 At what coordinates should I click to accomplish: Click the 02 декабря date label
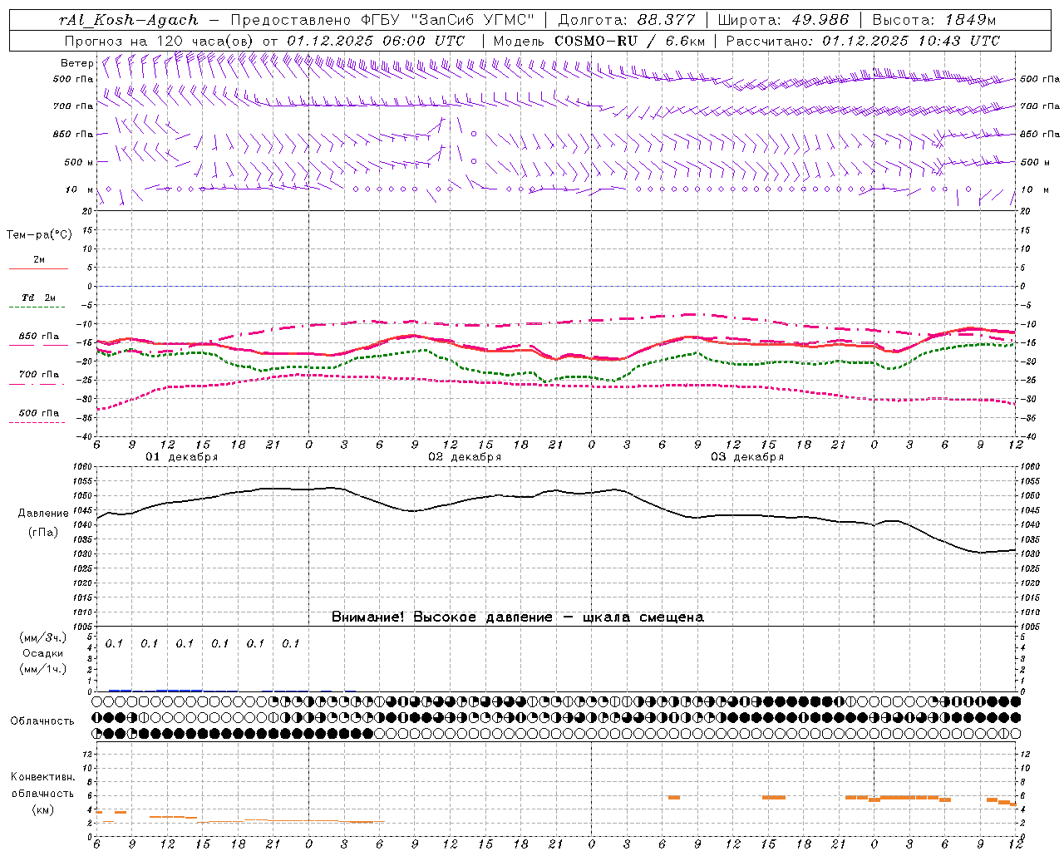[465, 457]
